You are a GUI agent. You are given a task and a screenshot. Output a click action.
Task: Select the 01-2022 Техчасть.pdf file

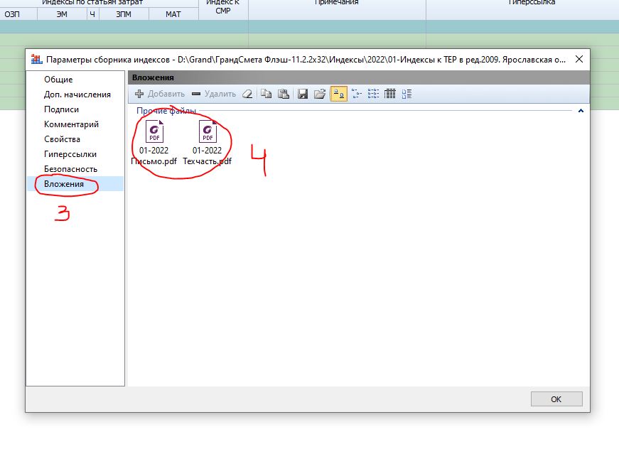click(208, 142)
